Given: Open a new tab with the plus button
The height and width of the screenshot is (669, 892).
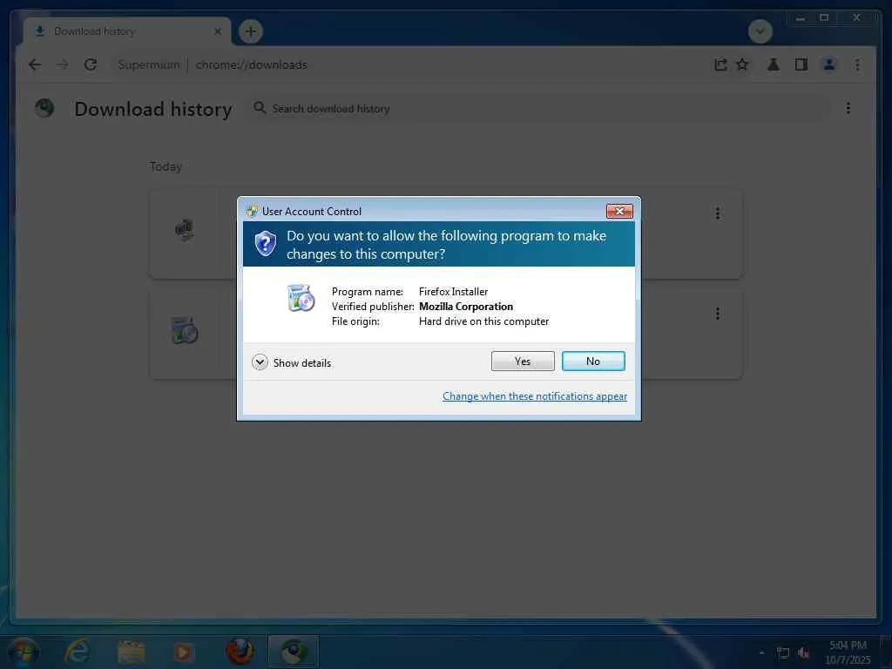Looking at the screenshot, I should (x=250, y=31).
